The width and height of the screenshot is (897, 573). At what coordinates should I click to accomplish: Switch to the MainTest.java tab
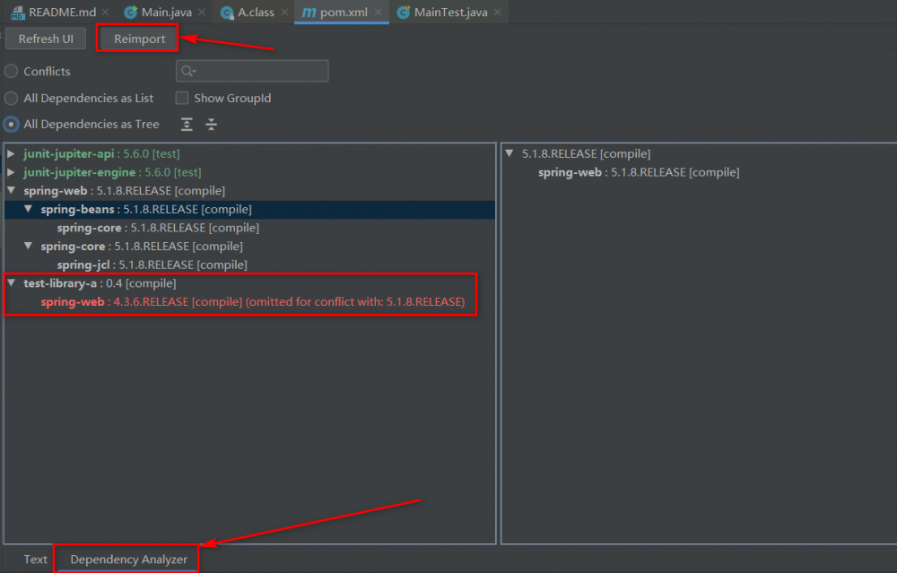[x=451, y=12]
